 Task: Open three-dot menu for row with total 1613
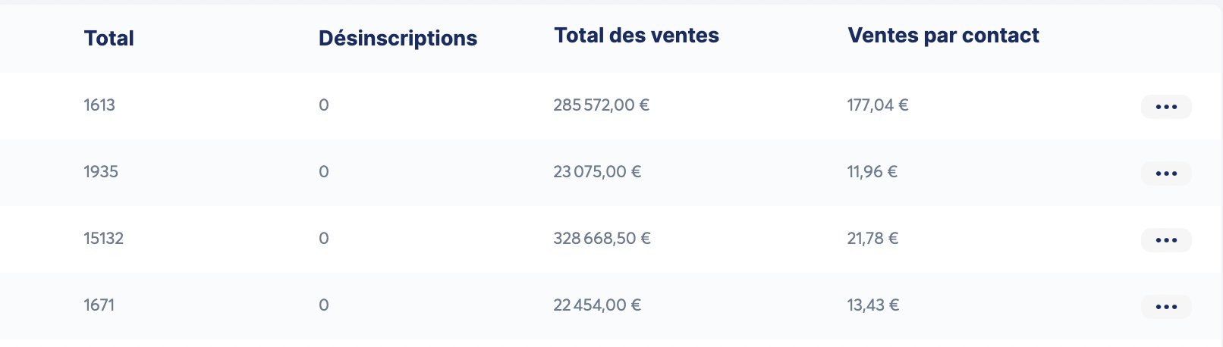1165,107
